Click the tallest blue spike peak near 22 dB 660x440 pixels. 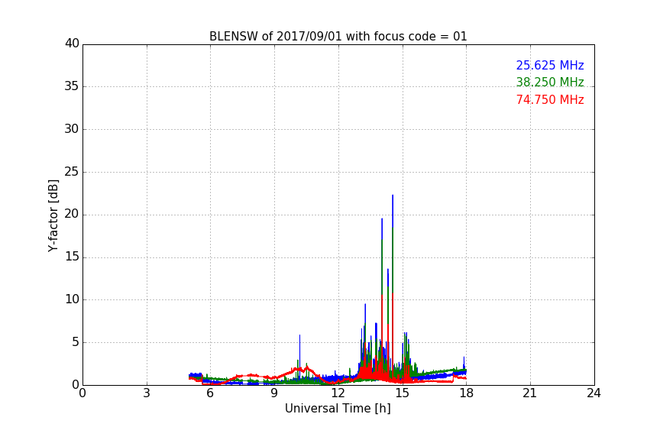point(393,196)
